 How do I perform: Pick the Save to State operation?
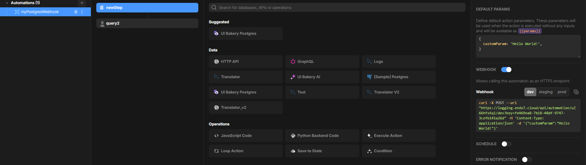[322, 151]
